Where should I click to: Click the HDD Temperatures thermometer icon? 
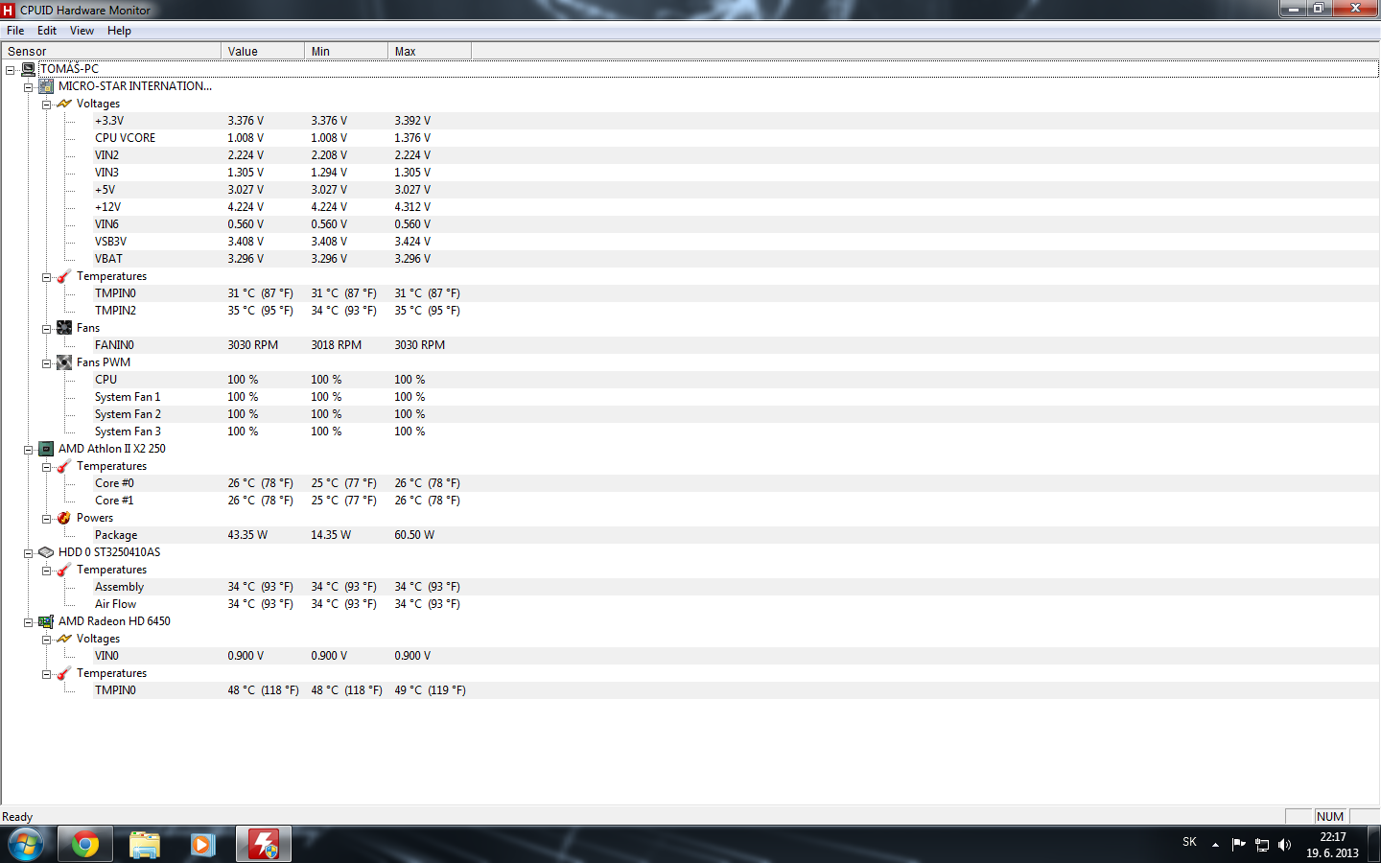64,570
